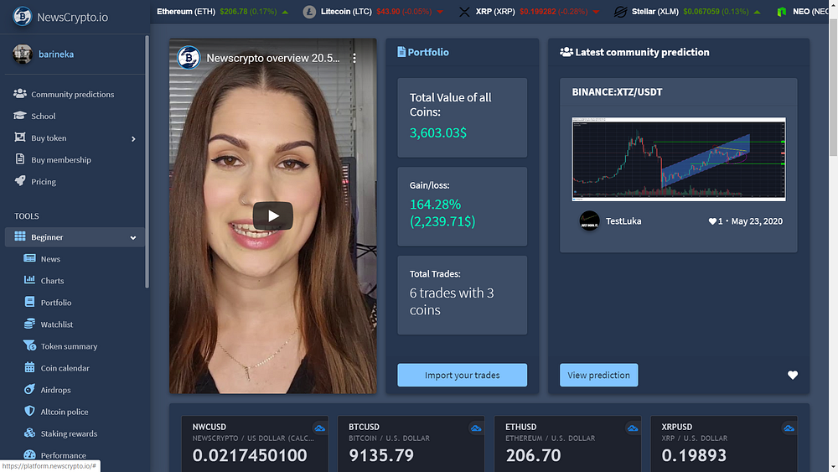838x472 pixels.
Task: Open the Altcoin police tool
Action: (65, 412)
